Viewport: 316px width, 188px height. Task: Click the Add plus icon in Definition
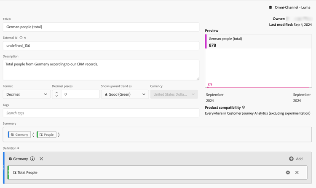pos(291,159)
